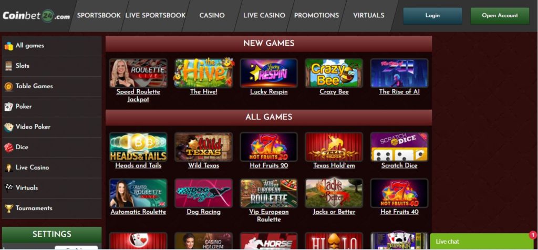The width and height of the screenshot is (538, 250).
Task: Click the Virtuals checkered flag icon
Action: click(x=9, y=188)
